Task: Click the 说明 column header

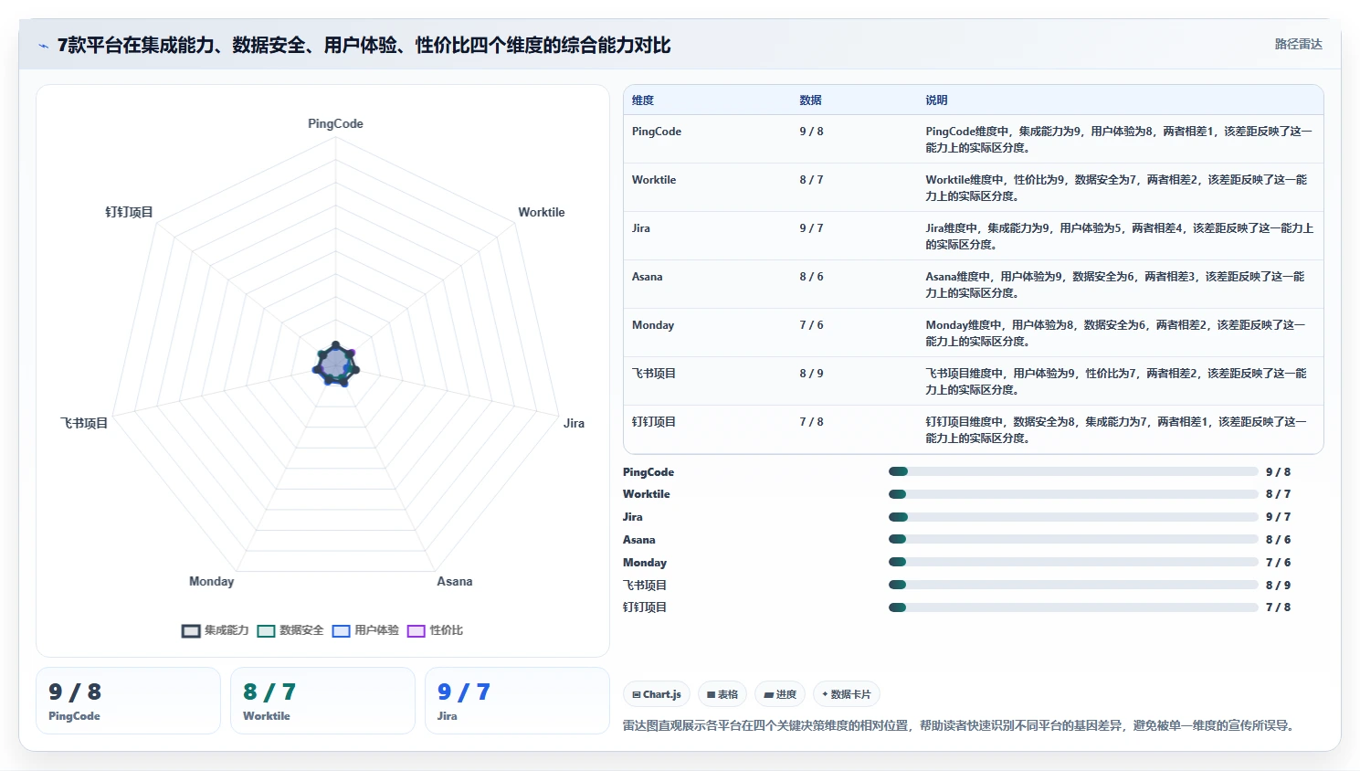Action: (936, 100)
